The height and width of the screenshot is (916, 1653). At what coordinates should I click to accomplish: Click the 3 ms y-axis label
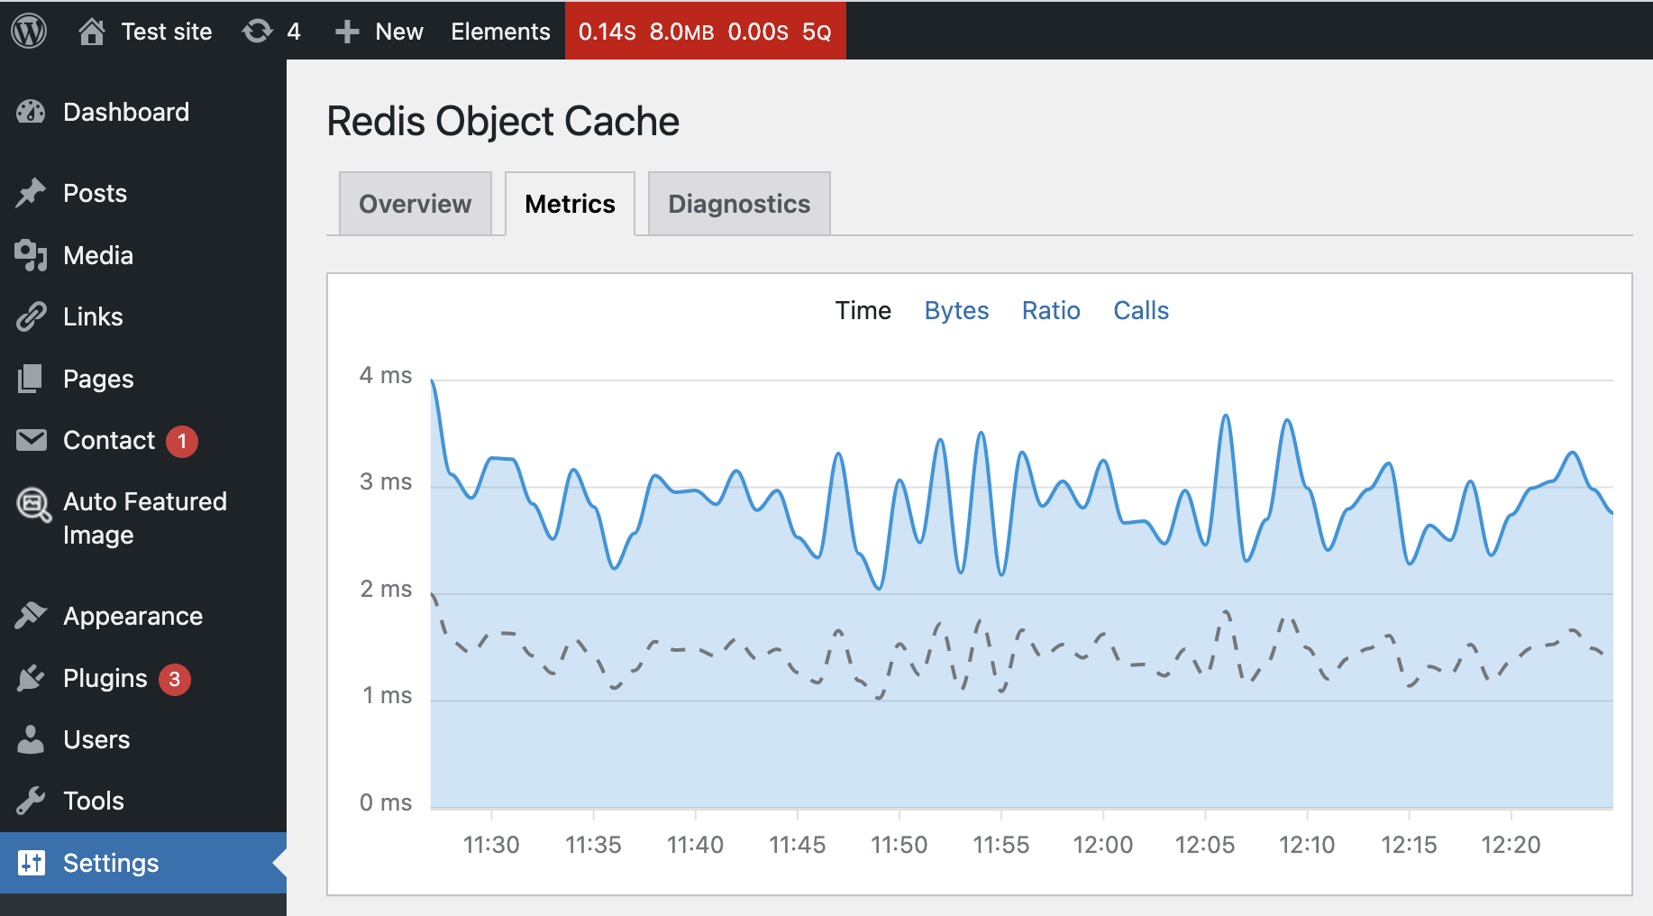click(x=386, y=481)
